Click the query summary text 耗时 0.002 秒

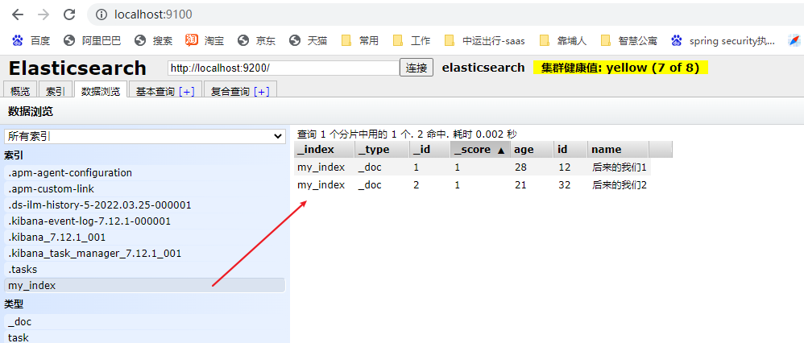point(484,134)
